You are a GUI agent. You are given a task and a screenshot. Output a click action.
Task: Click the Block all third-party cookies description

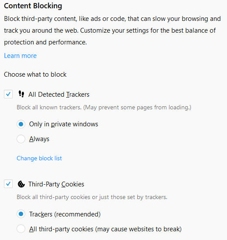92,197
